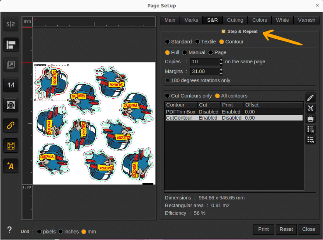
Task: Uncheck the Step & Repeat checkbox
Action: [224, 31]
